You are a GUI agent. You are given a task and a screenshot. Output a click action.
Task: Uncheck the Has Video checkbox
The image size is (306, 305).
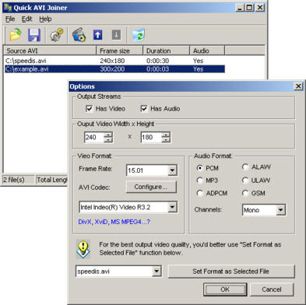click(x=89, y=109)
